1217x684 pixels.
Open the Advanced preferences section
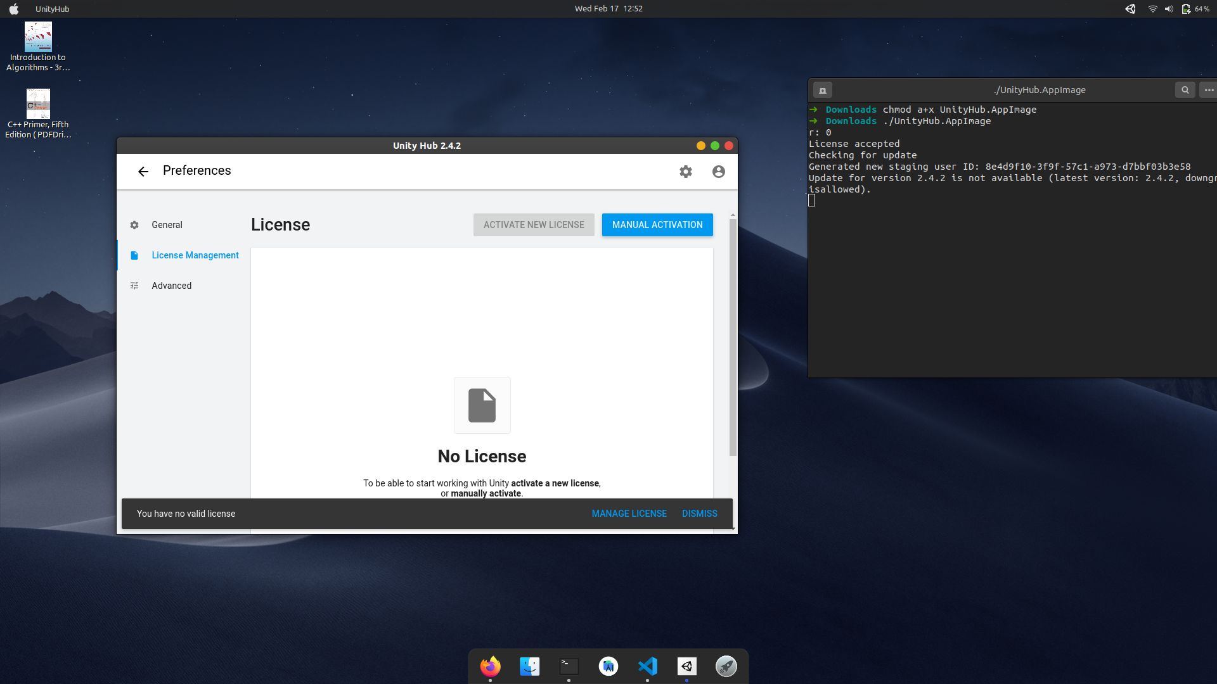(171, 286)
